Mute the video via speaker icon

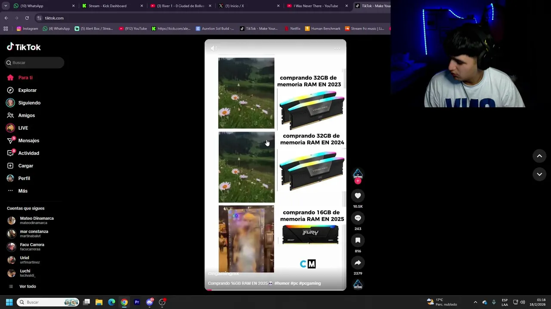[214, 48]
